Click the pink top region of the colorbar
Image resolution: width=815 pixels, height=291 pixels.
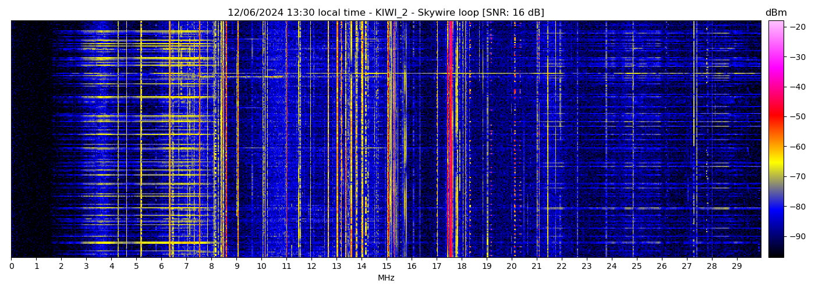776,29
